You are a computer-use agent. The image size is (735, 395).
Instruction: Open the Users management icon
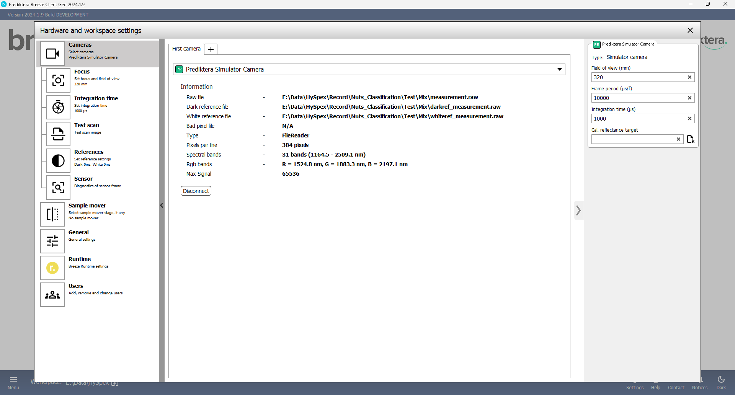click(52, 295)
